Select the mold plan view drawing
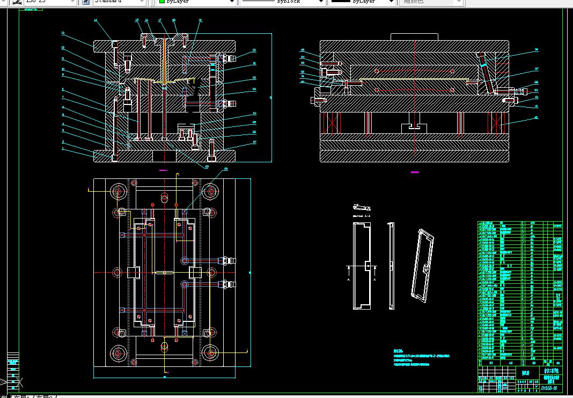The image size is (573, 398). coord(164,272)
